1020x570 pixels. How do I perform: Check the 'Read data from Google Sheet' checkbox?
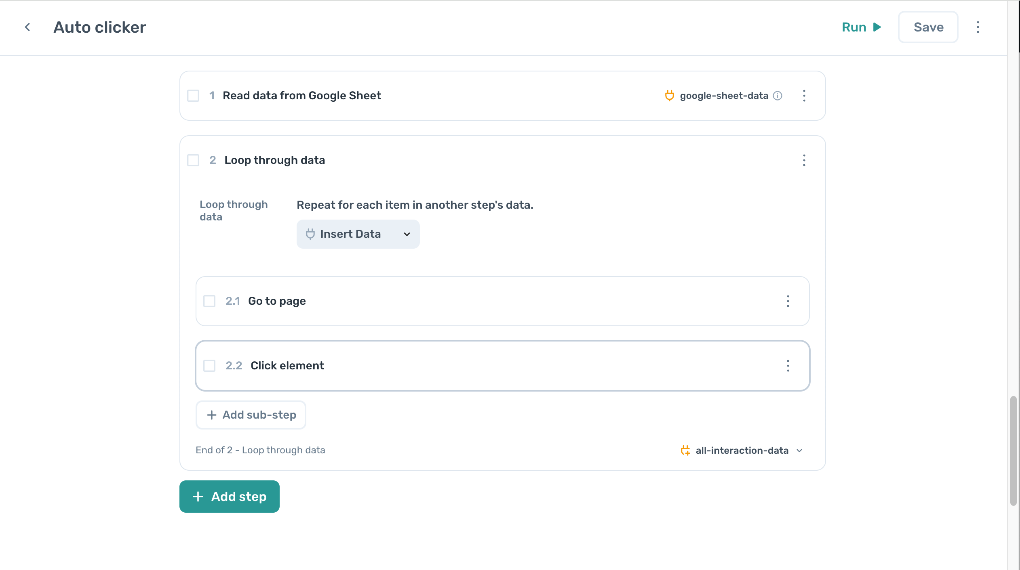click(193, 96)
